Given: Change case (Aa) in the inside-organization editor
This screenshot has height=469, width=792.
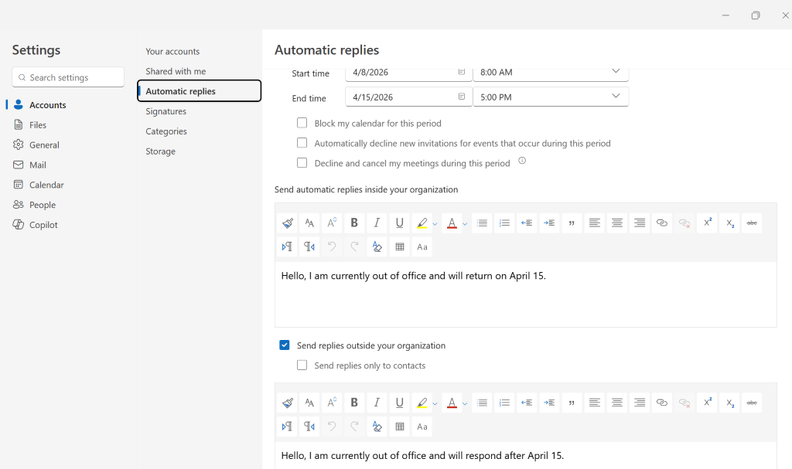Looking at the screenshot, I should 422,246.
